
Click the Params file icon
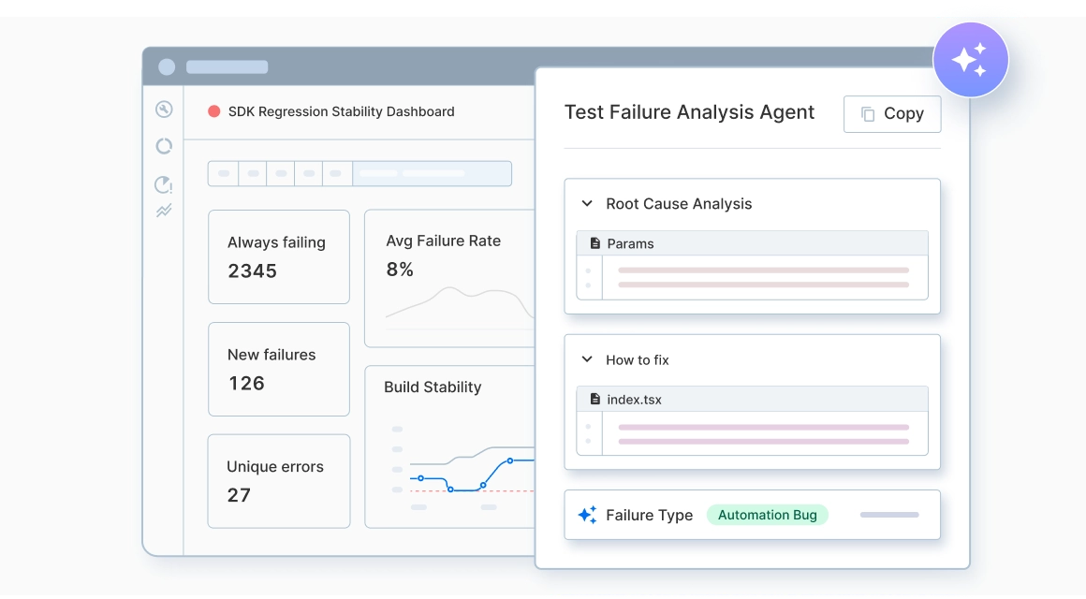594,242
